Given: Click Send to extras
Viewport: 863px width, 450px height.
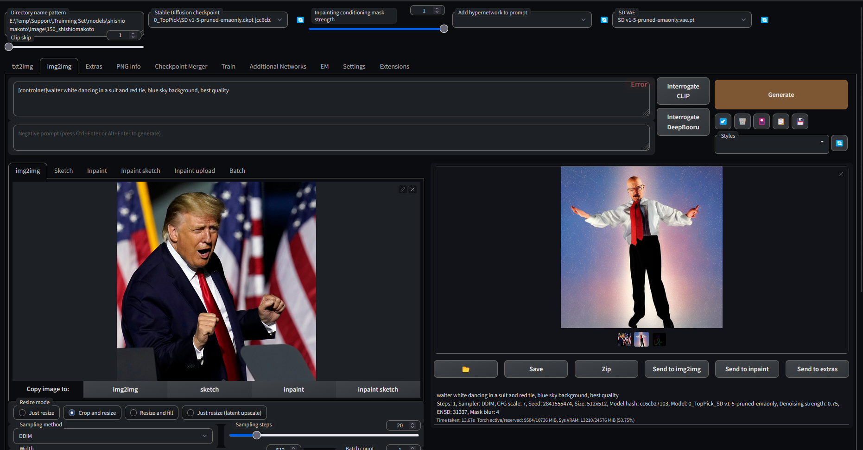Looking at the screenshot, I should (x=817, y=369).
